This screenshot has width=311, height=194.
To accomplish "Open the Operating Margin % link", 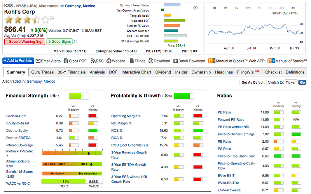I will pos(126,116).
